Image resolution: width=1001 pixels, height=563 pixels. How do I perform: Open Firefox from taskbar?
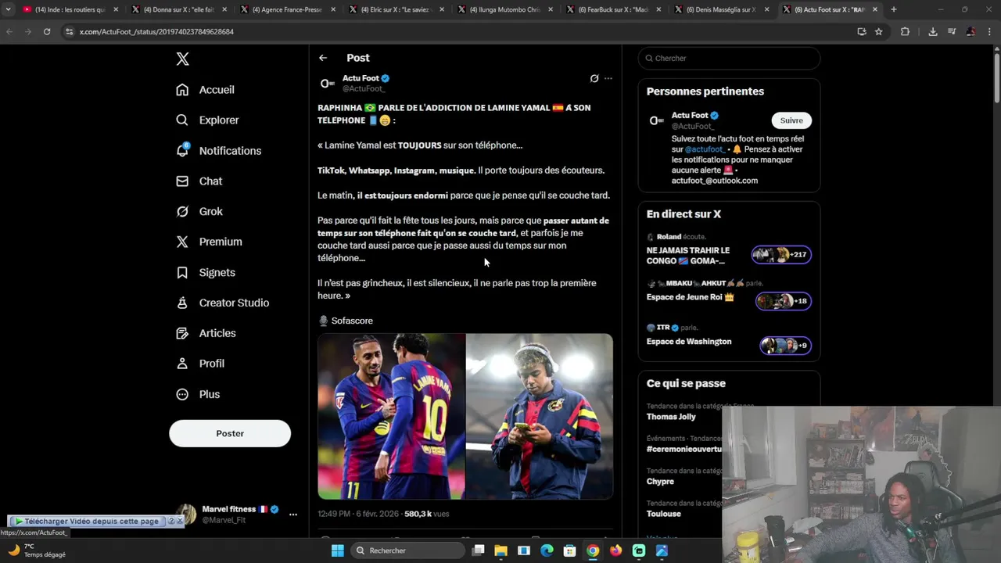615,550
